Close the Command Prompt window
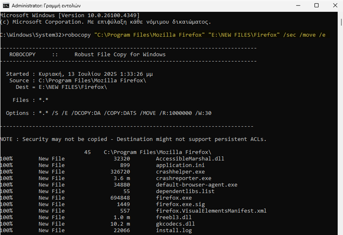 tap(335, 5)
